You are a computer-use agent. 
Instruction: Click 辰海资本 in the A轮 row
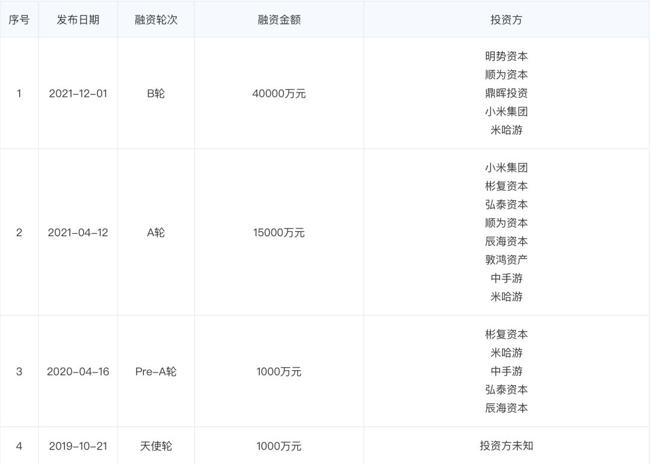point(506,241)
